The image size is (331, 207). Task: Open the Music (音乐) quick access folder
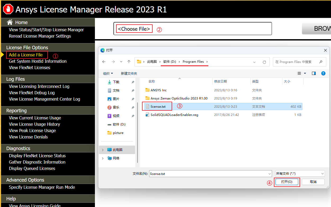116,107
